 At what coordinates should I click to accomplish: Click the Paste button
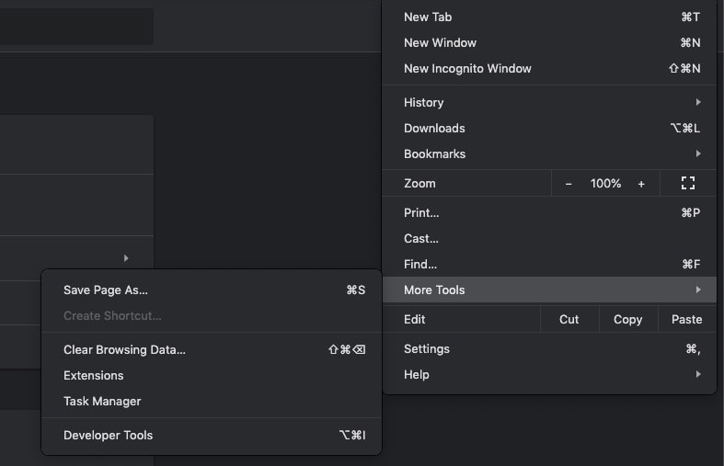pyautogui.click(x=686, y=319)
